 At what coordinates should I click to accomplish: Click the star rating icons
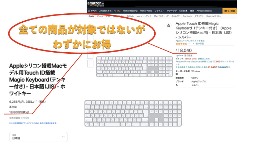(181, 44)
